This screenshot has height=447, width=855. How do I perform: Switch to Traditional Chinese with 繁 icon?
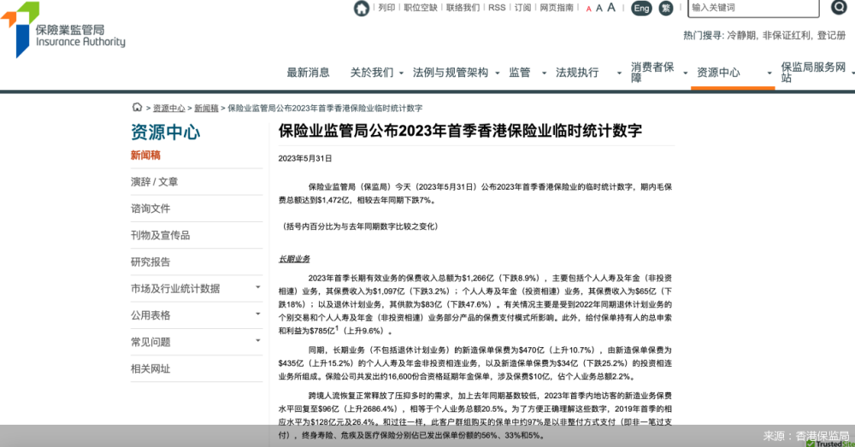pyautogui.click(x=666, y=8)
